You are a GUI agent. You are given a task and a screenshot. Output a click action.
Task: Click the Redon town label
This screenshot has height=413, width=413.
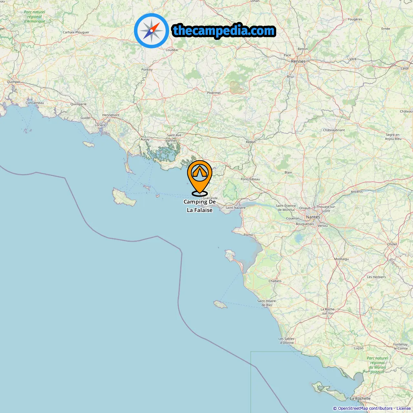tap(251, 142)
